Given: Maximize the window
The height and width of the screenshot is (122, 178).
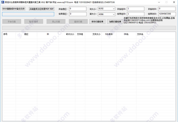Looking at the screenshot, I should [166, 2].
